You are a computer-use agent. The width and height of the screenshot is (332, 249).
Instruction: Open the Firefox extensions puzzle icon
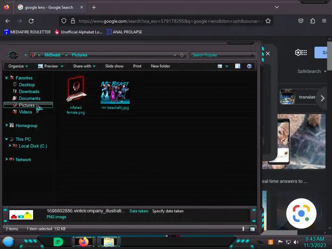click(x=313, y=21)
